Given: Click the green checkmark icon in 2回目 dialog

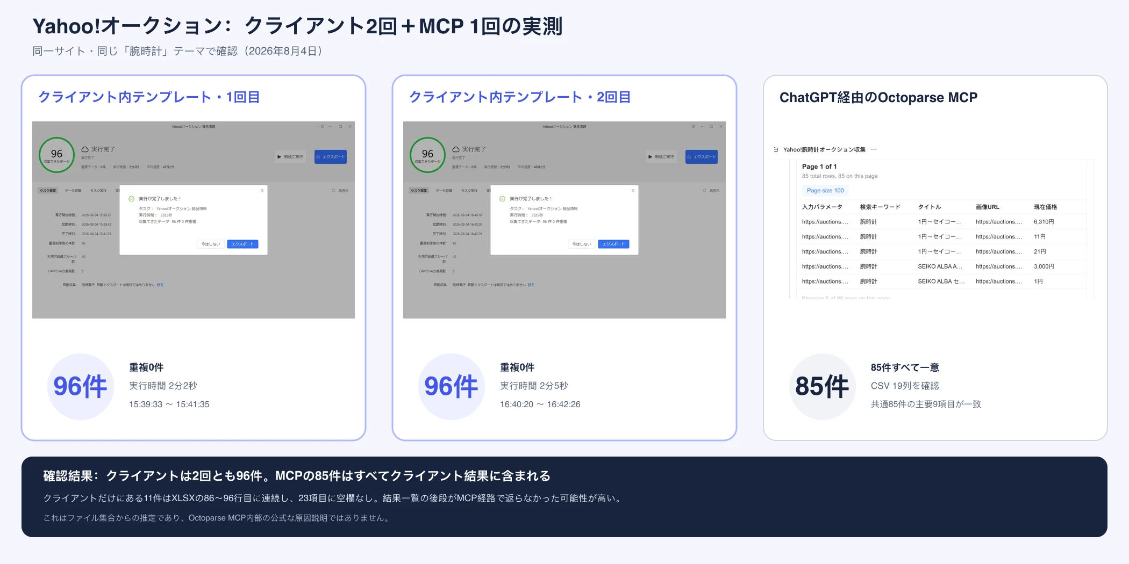Looking at the screenshot, I should (x=502, y=199).
